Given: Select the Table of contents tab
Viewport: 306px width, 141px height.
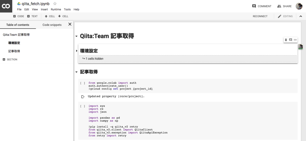Looking at the screenshot, I should [18, 25].
